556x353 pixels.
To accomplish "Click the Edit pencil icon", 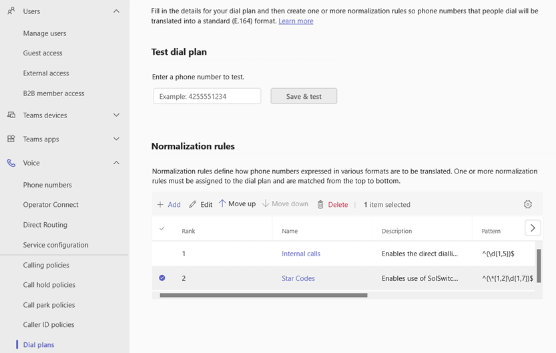I will 192,204.
